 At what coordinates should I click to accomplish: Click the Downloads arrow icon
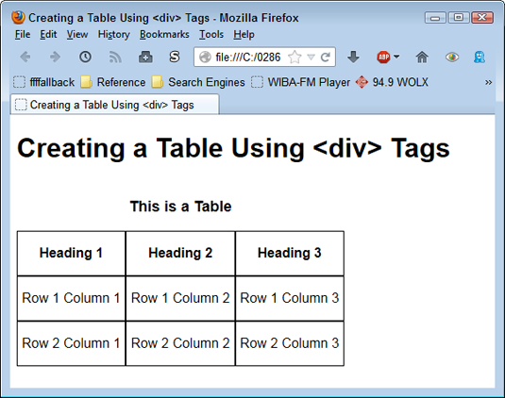click(x=353, y=58)
